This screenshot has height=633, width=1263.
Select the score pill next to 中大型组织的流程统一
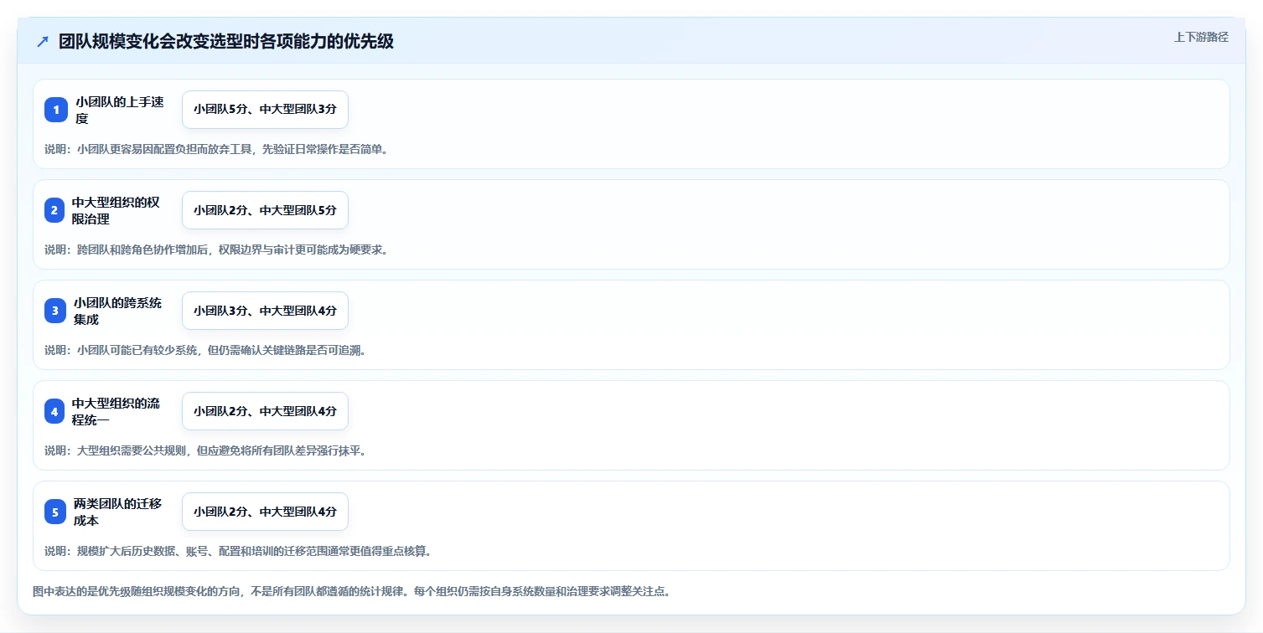tap(265, 411)
